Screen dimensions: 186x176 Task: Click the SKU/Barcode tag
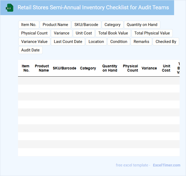[86, 25]
